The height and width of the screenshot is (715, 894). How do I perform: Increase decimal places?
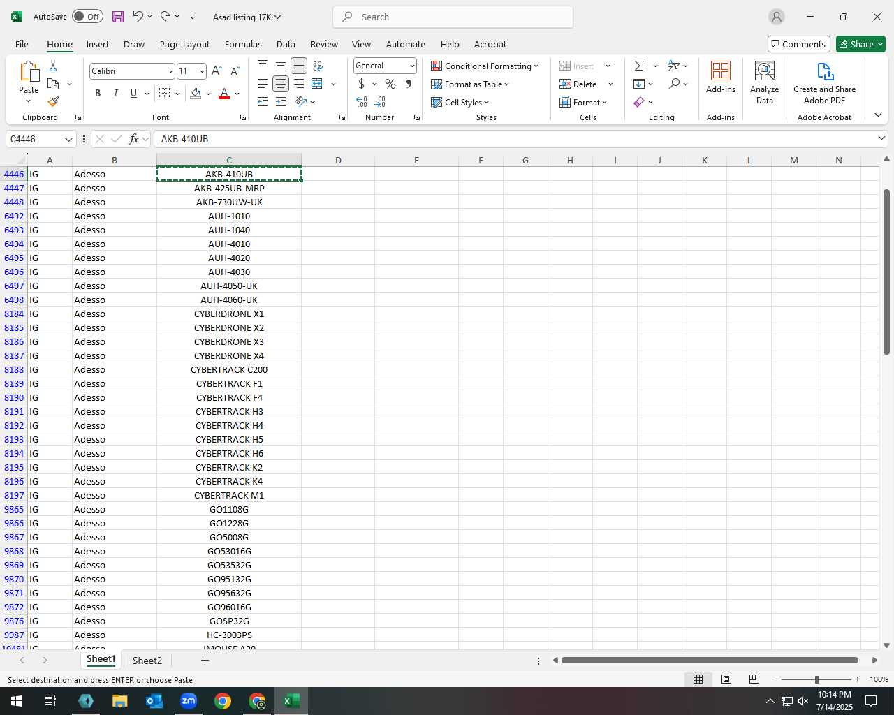(x=362, y=102)
